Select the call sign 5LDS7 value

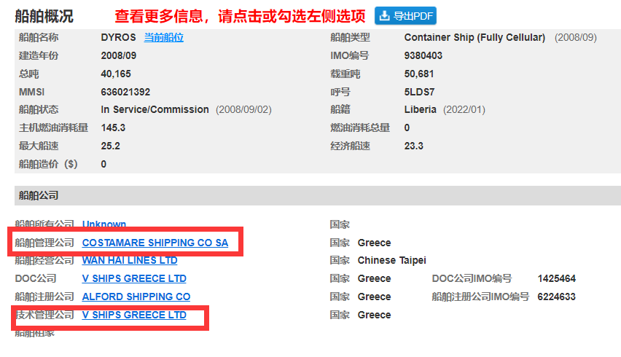(419, 93)
